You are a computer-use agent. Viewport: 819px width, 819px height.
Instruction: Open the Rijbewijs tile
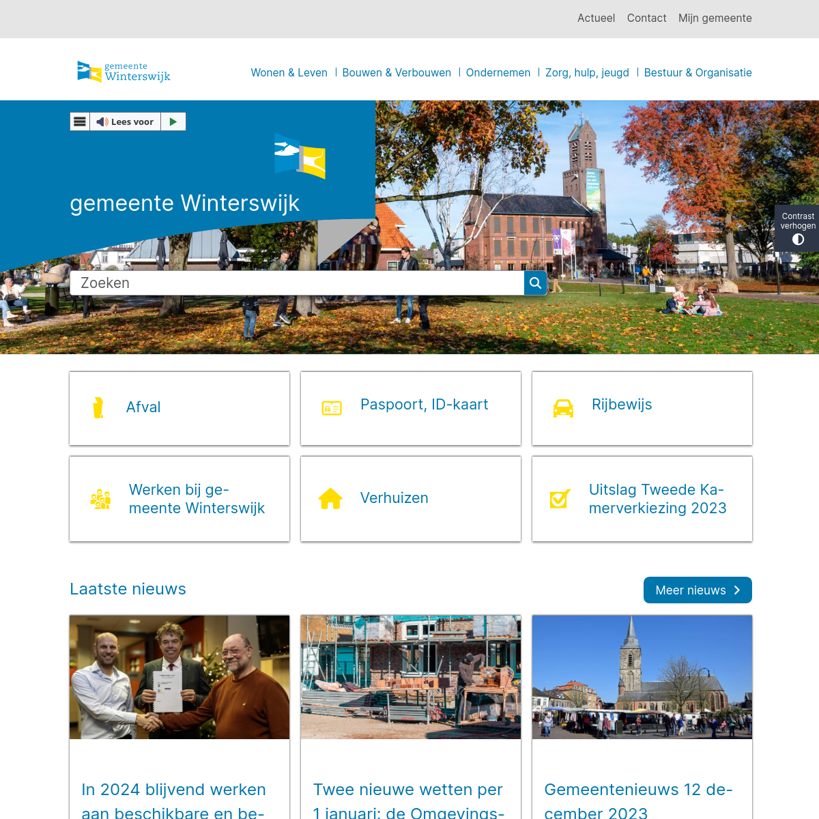(642, 408)
